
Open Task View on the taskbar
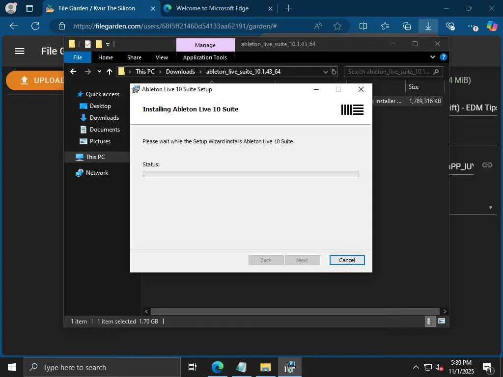pyautogui.click(x=193, y=367)
